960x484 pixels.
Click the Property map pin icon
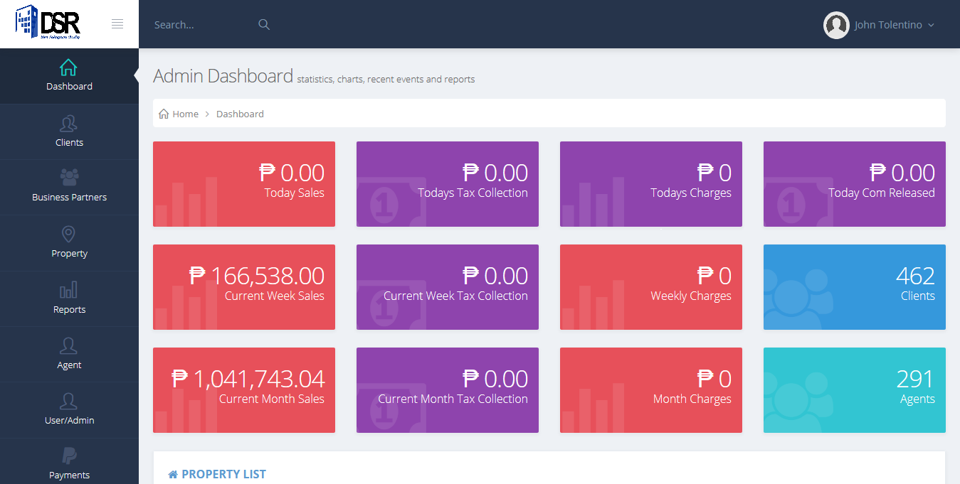click(68, 234)
